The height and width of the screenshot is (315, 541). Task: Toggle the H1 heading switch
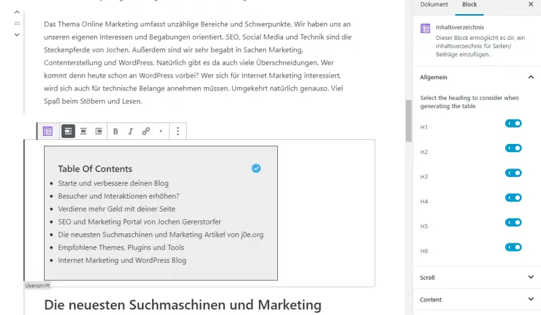tap(513, 124)
